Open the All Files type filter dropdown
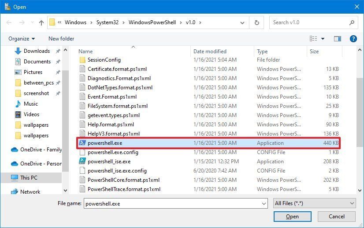 [x=315, y=203]
